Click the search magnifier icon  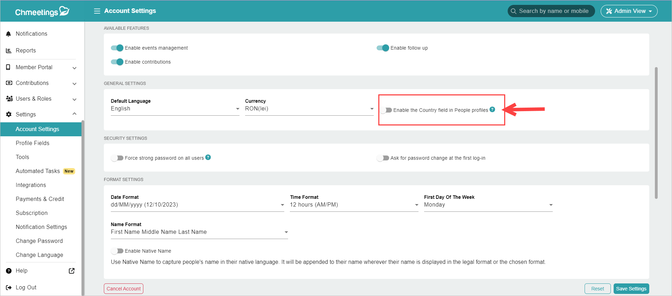pyautogui.click(x=514, y=11)
